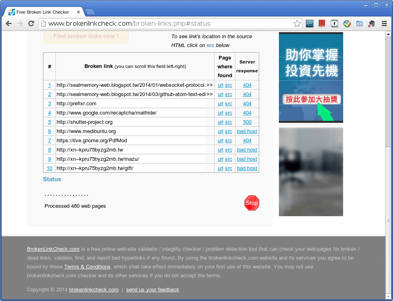This screenshot has width=393, height=301.
Task: Click the blue chart graph extension icon
Action: pyautogui.click(x=309, y=24)
